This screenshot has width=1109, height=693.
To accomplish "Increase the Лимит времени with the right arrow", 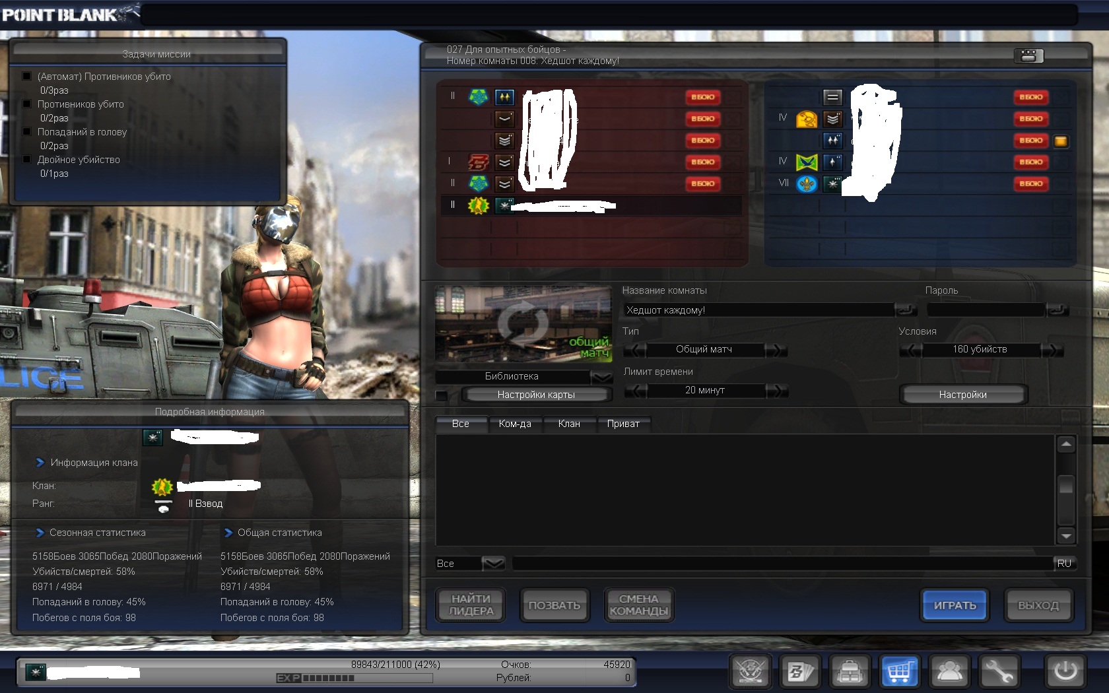I will click(777, 391).
